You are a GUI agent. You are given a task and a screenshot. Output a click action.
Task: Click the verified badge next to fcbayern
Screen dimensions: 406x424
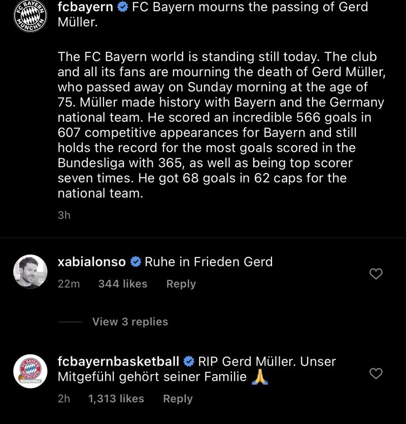(x=122, y=8)
